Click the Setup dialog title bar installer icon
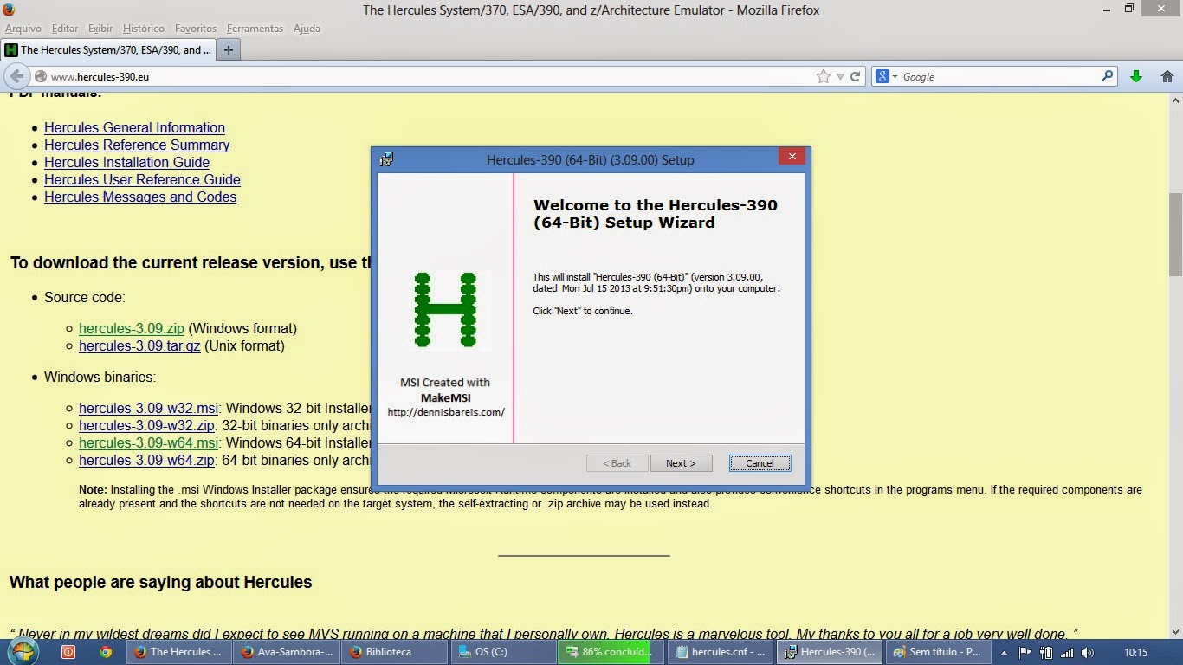The image size is (1183, 665). pos(386,159)
